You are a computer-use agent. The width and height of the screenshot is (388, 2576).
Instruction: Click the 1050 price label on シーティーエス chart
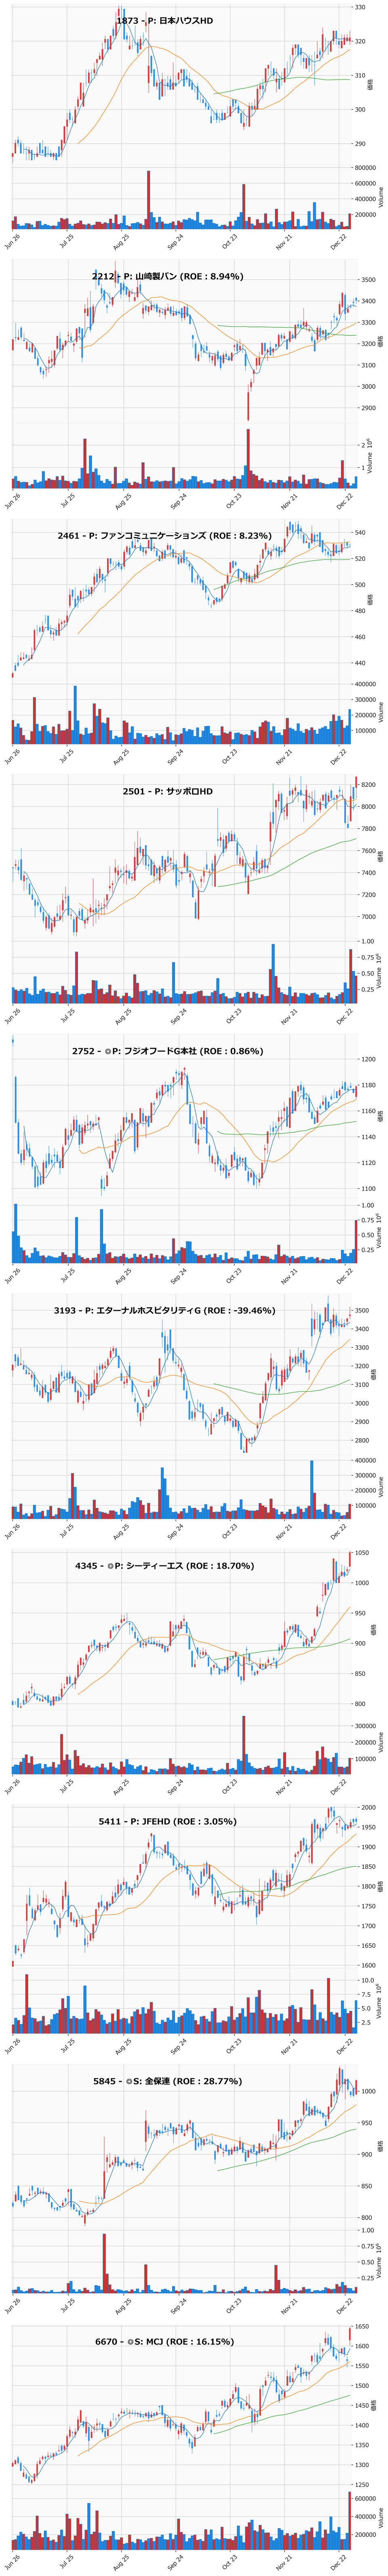pyautogui.click(x=366, y=1552)
